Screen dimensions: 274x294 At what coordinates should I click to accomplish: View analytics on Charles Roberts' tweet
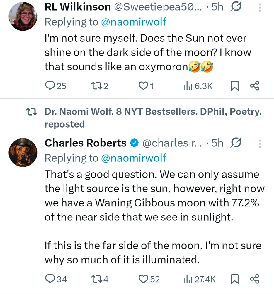[x=188, y=279]
